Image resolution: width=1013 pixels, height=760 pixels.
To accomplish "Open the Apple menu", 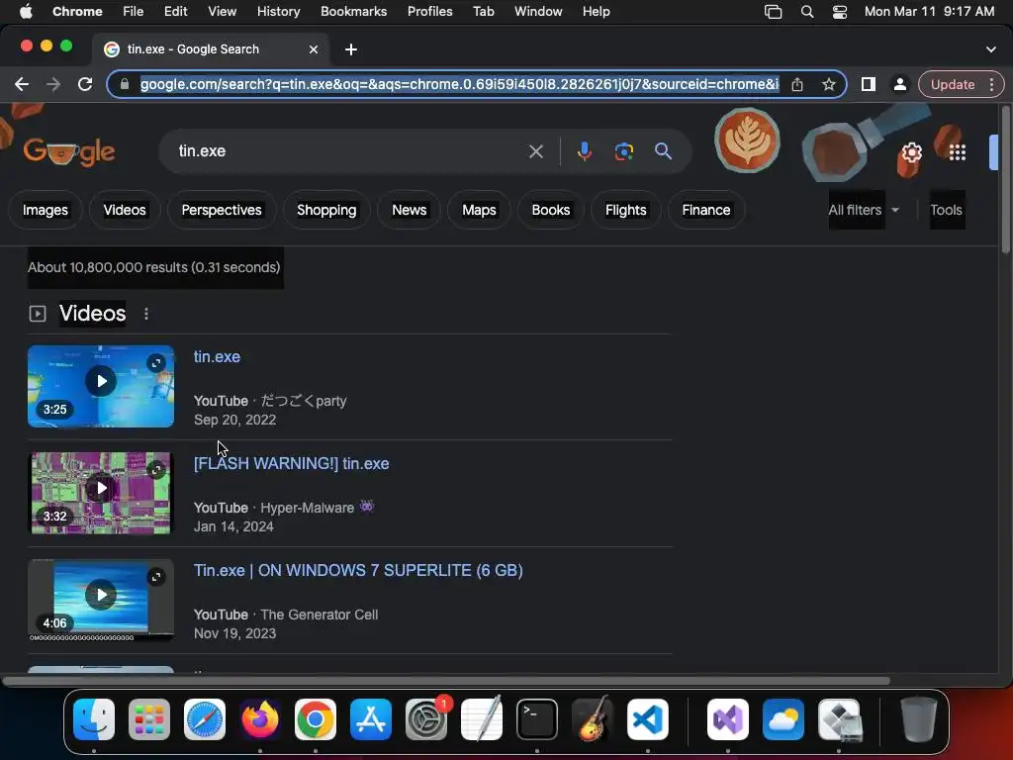I will [x=25, y=12].
